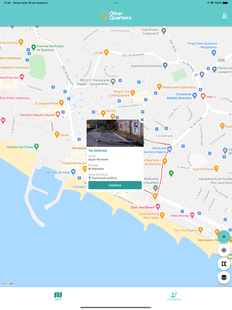Open Detalhes for the occurrence
Screen dimensions: 232x310
tap(115, 185)
